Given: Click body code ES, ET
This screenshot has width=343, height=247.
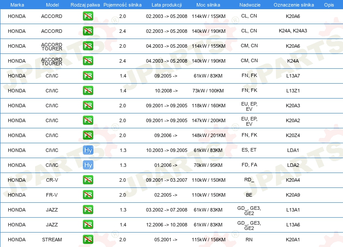Looking at the screenshot, I should [x=249, y=150].
